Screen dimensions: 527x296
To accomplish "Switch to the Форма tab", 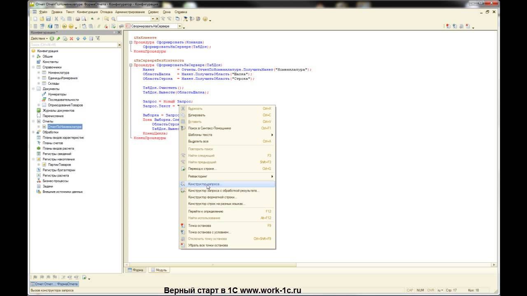I will 135,270.
